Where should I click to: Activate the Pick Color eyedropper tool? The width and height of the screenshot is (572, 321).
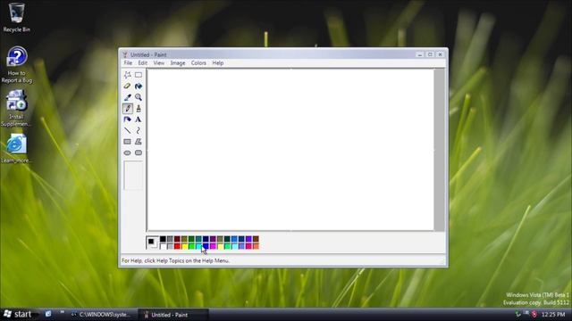coord(127,97)
